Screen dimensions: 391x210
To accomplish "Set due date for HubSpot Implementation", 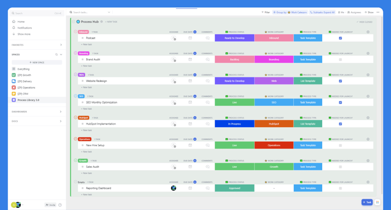I will pyautogui.click(x=190, y=124).
